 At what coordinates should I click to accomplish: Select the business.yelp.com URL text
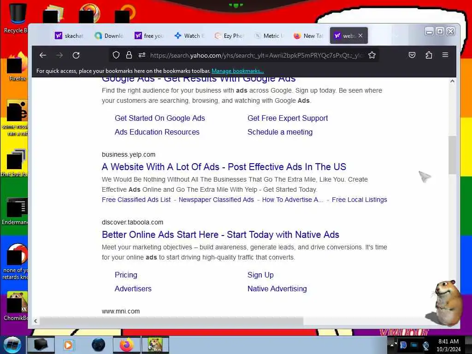point(129,154)
